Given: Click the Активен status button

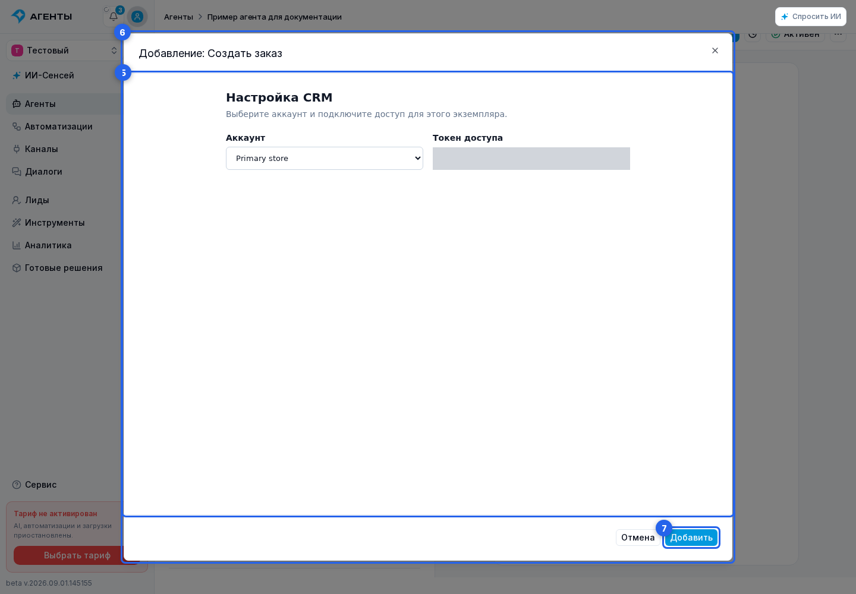Looking at the screenshot, I should [795, 34].
